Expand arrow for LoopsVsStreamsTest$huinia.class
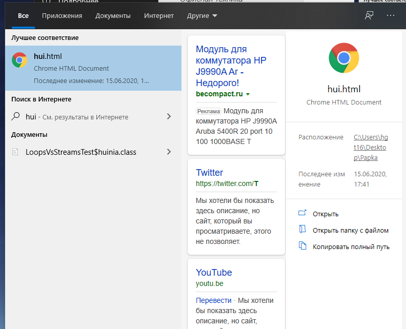This screenshot has height=329, width=406. point(169,152)
